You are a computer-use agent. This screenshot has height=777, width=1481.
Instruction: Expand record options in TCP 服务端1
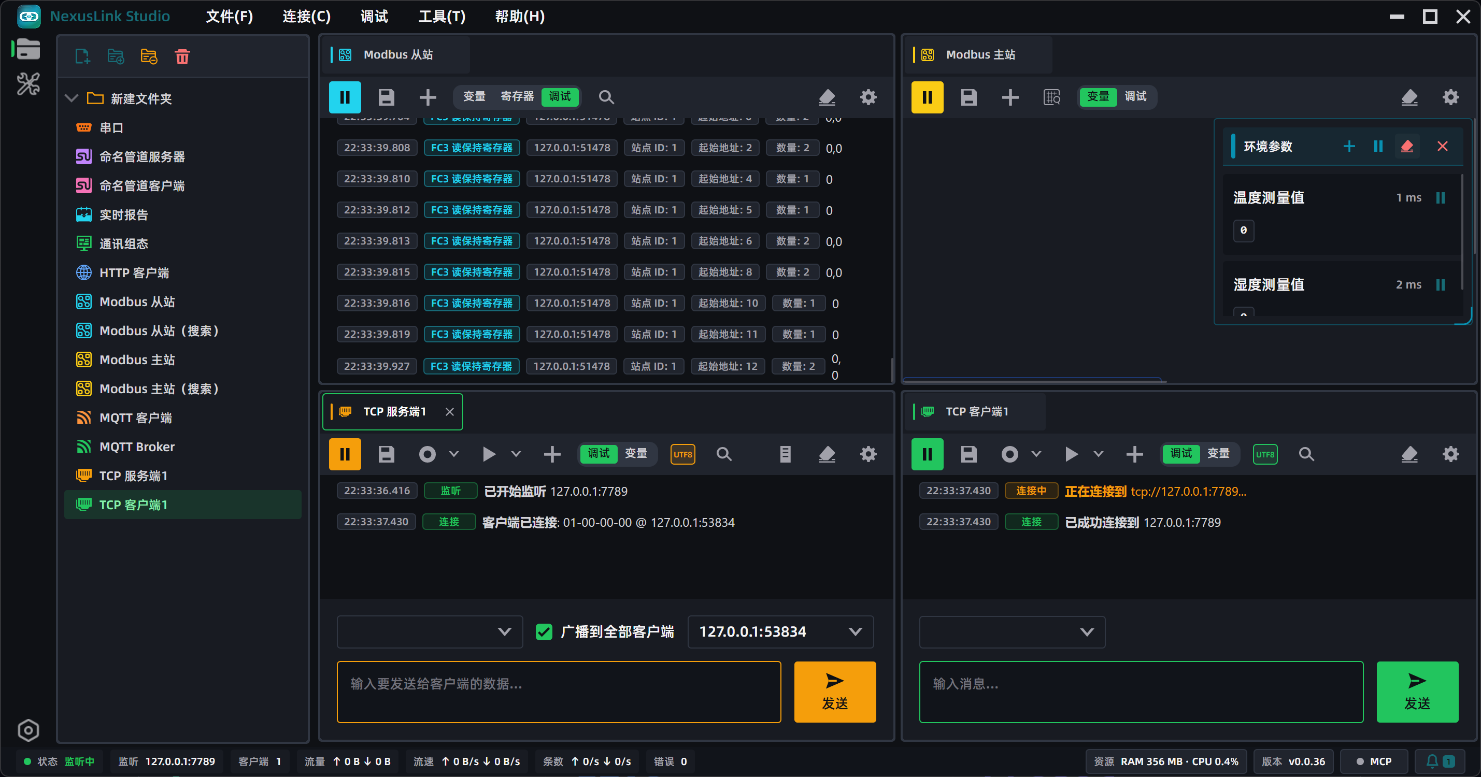[x=453, y=454]
